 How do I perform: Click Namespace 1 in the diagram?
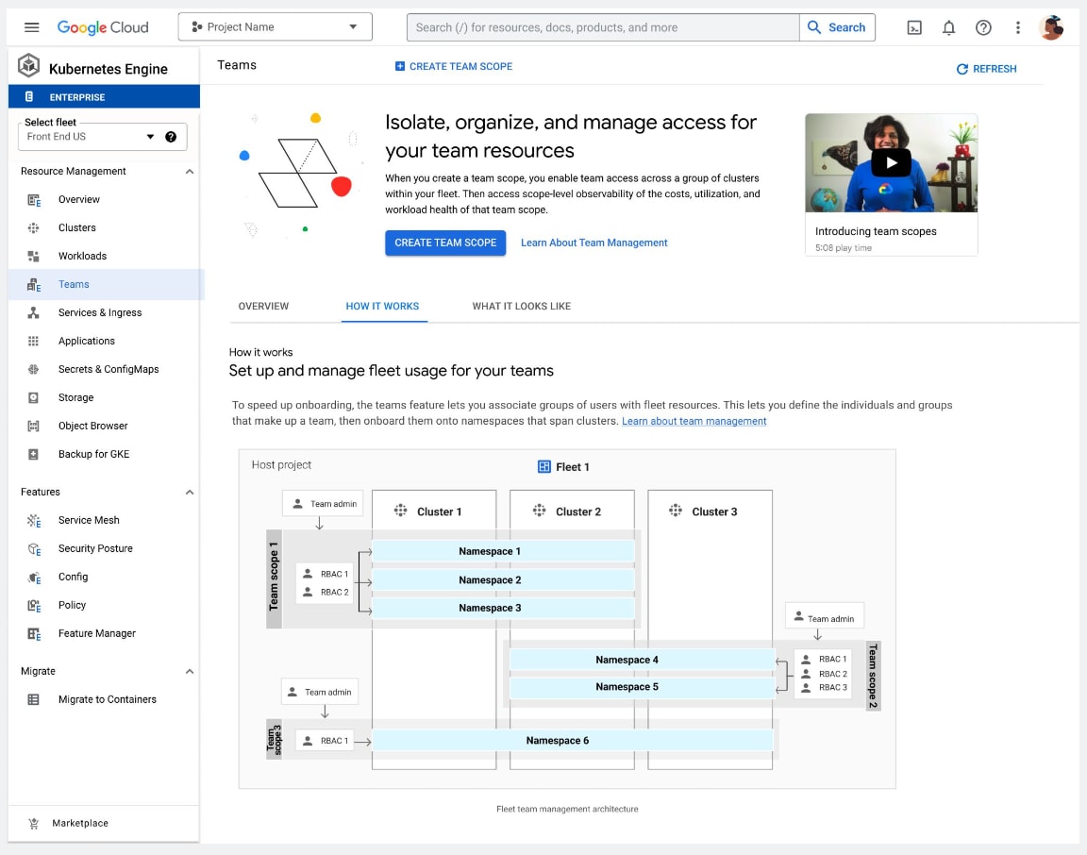tap(503, 551)
